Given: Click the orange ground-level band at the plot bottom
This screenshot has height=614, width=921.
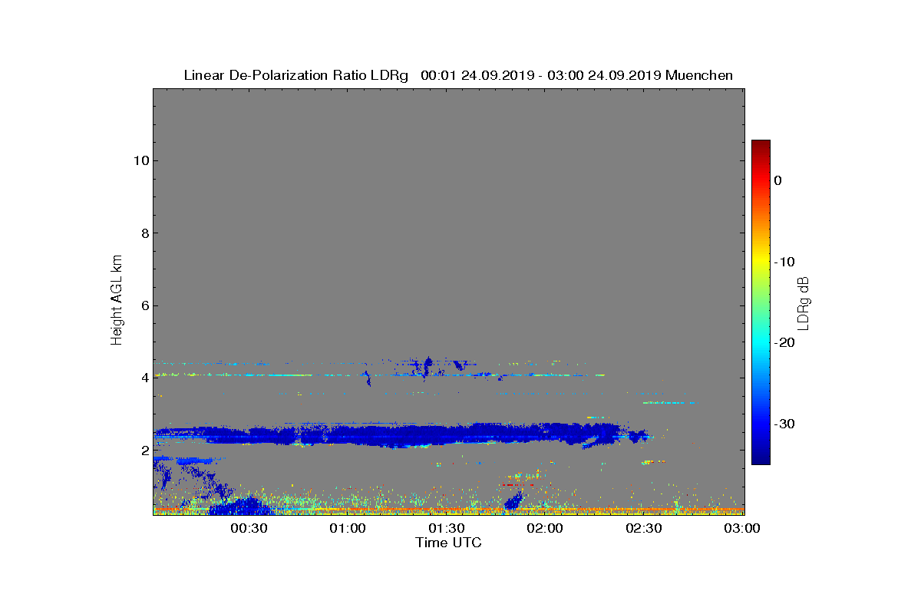Looking at the screenshot, I should pos(448,510).
